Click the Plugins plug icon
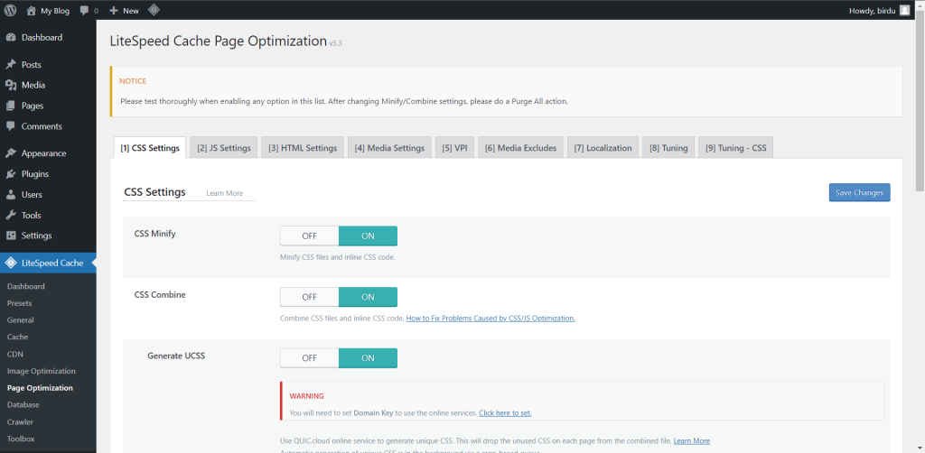Viewport: 925px width, 453px height. [11, 174]
